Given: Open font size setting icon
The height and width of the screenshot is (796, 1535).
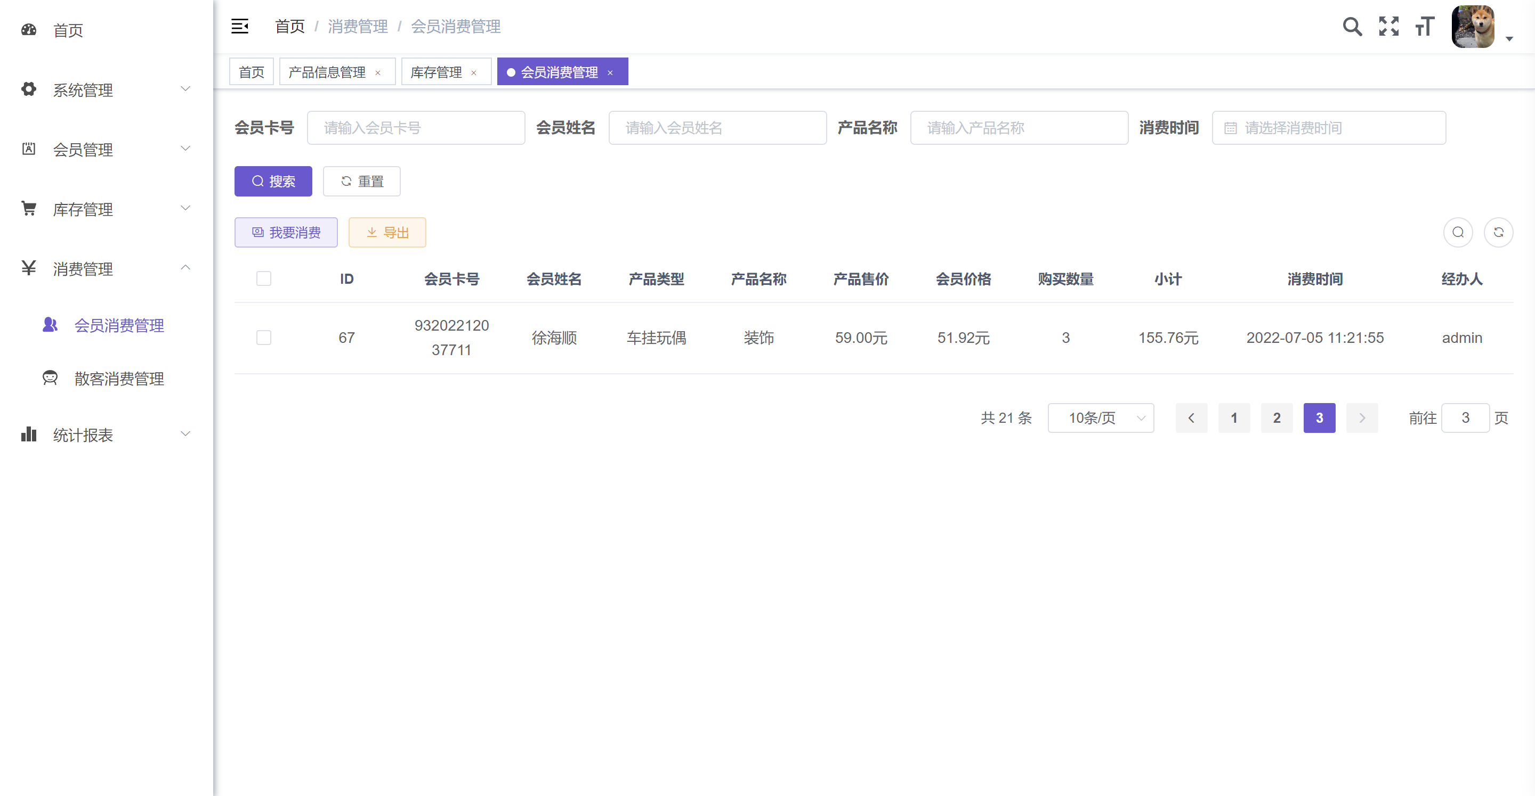Looking at the screenshot, I should pos(1424,26).
